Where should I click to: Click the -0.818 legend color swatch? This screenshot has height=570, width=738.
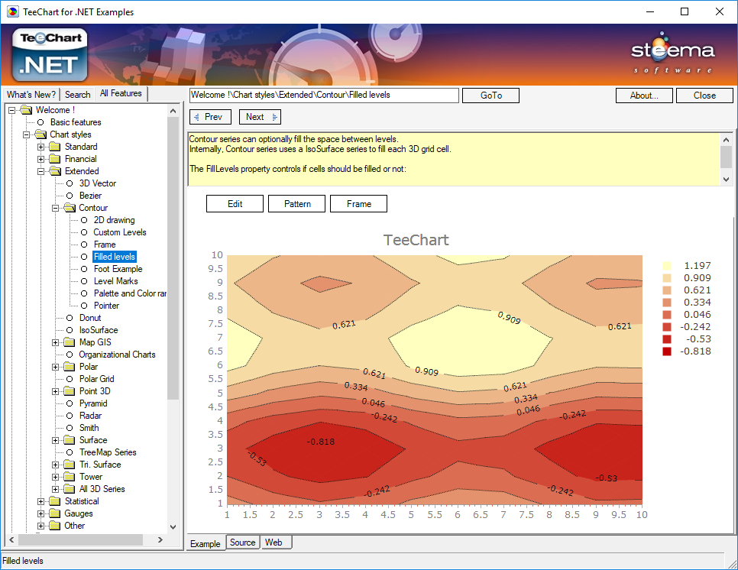pyautogui.click(x=667, y=351)
